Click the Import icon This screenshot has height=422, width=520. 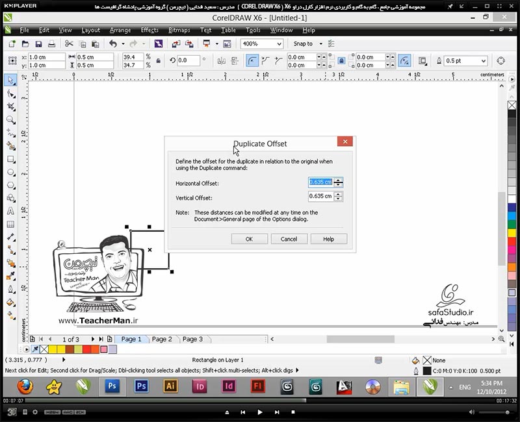[176, 43]
